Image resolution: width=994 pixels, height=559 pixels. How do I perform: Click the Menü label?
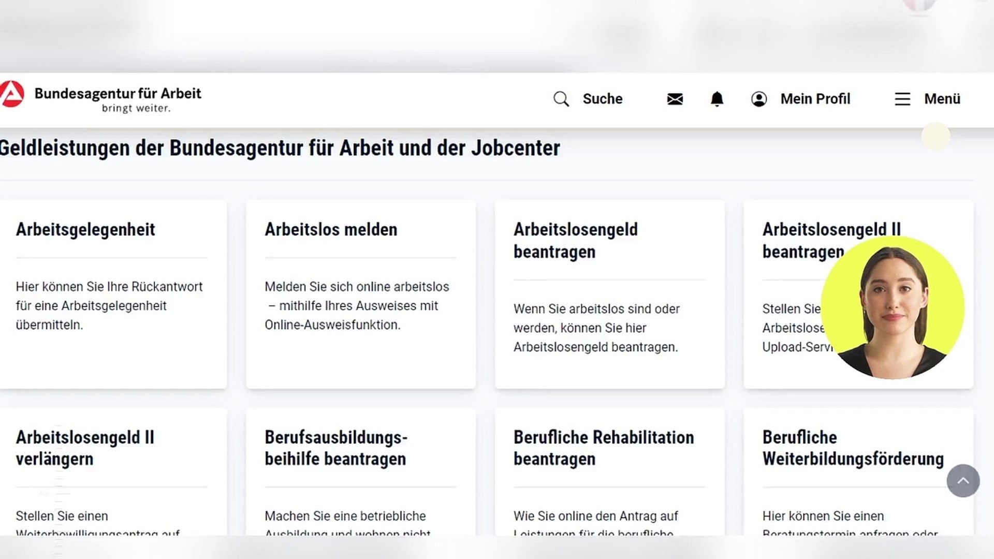tap(942, 99)
